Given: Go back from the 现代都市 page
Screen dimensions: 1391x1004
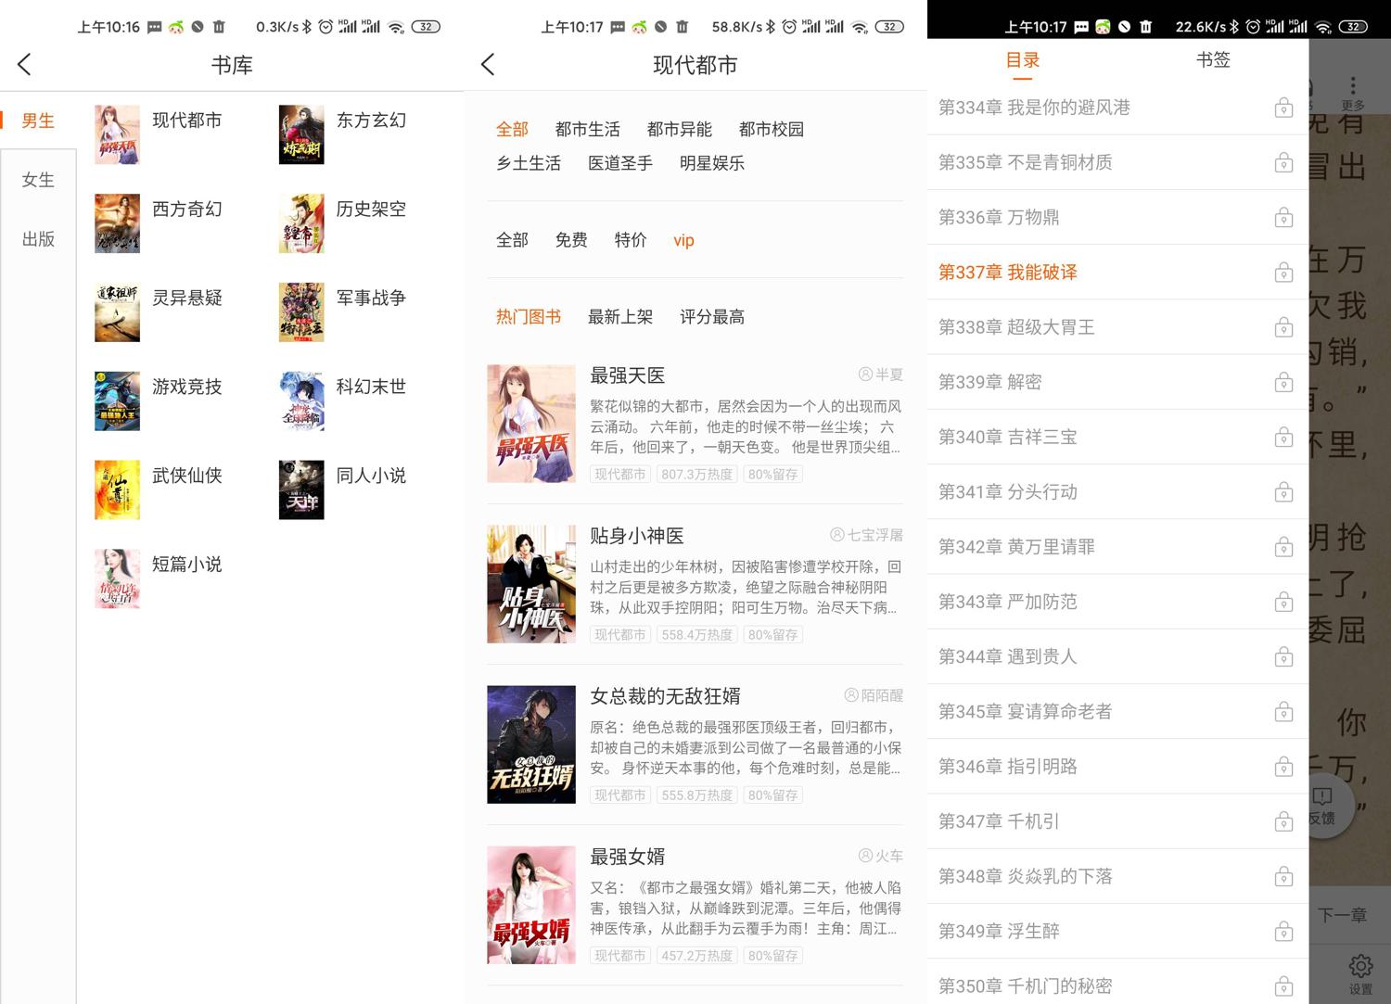Looking at the screenshot, I should coord(489,64).
